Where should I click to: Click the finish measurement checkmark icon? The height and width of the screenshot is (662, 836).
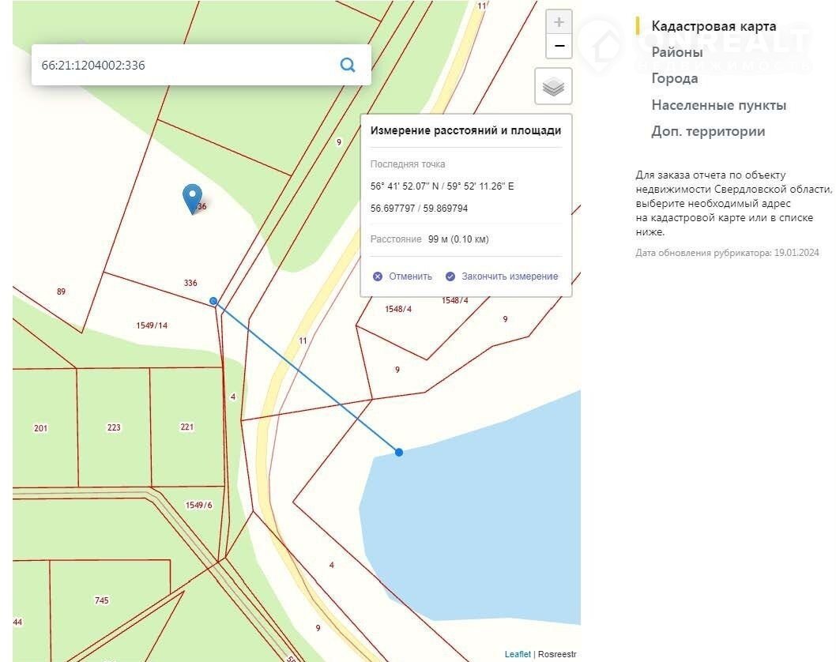point(450,276)
